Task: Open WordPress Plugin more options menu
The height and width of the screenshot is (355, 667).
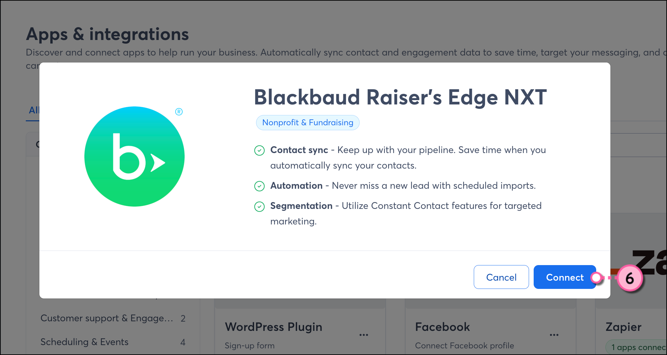Action: coord(364,335)
